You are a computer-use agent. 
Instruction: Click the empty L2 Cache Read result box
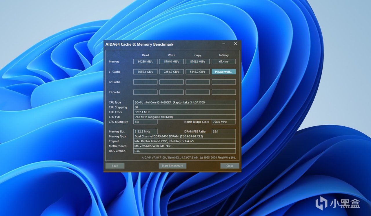pos(146,82)
